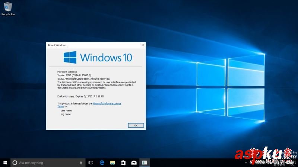Screen dimensions: 298x167
Task: Click the About Windows title text
Action: [x=57, y=45]
